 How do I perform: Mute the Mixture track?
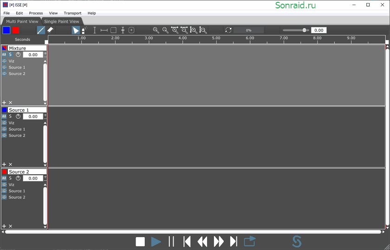coord(4,54)
